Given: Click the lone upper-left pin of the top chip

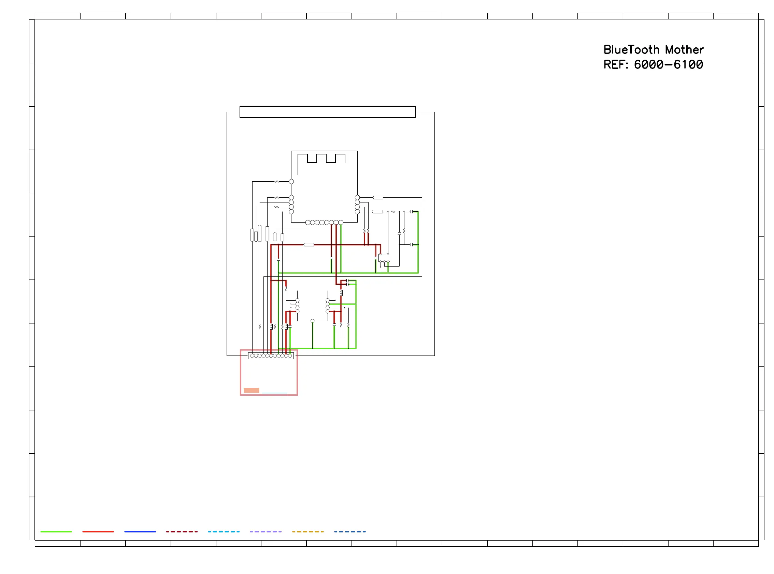Looking at the screenshot, I should (291, 181).
